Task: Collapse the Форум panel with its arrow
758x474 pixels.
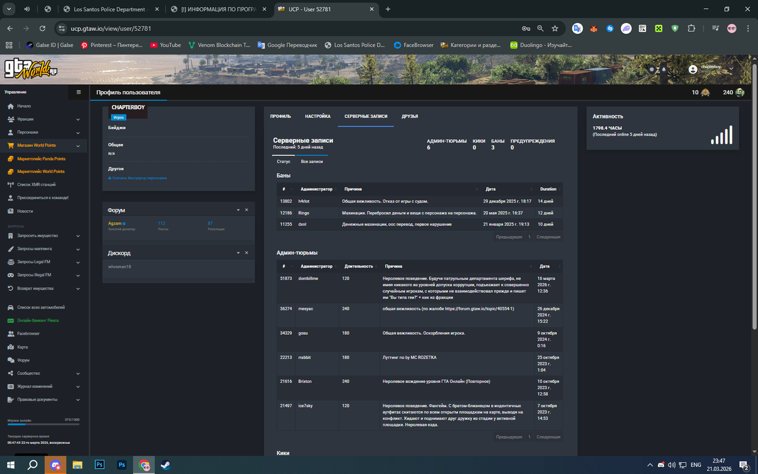Action: point(238,210)
